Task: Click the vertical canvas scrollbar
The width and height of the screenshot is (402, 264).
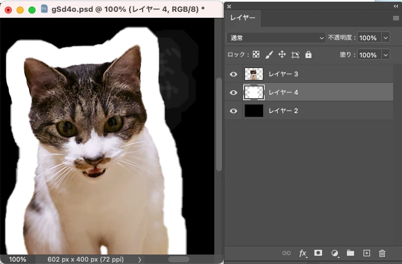Action: [218, 124]
